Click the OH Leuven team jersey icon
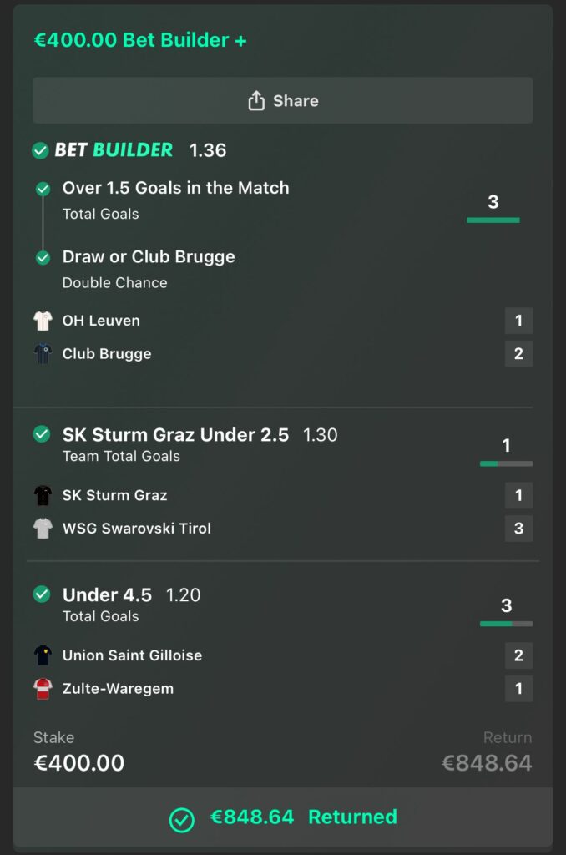The image size is (566, 855). [43, 321]
